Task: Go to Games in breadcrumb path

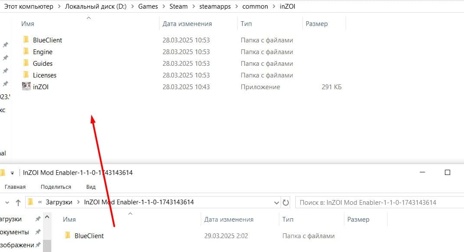Action: (148, 6)
